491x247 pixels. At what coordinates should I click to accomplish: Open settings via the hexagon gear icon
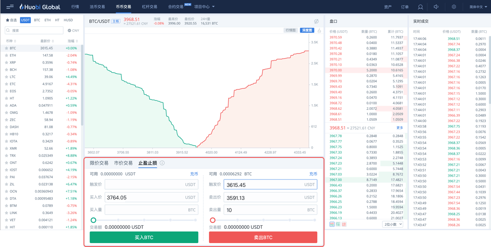(x=454, y=7)
